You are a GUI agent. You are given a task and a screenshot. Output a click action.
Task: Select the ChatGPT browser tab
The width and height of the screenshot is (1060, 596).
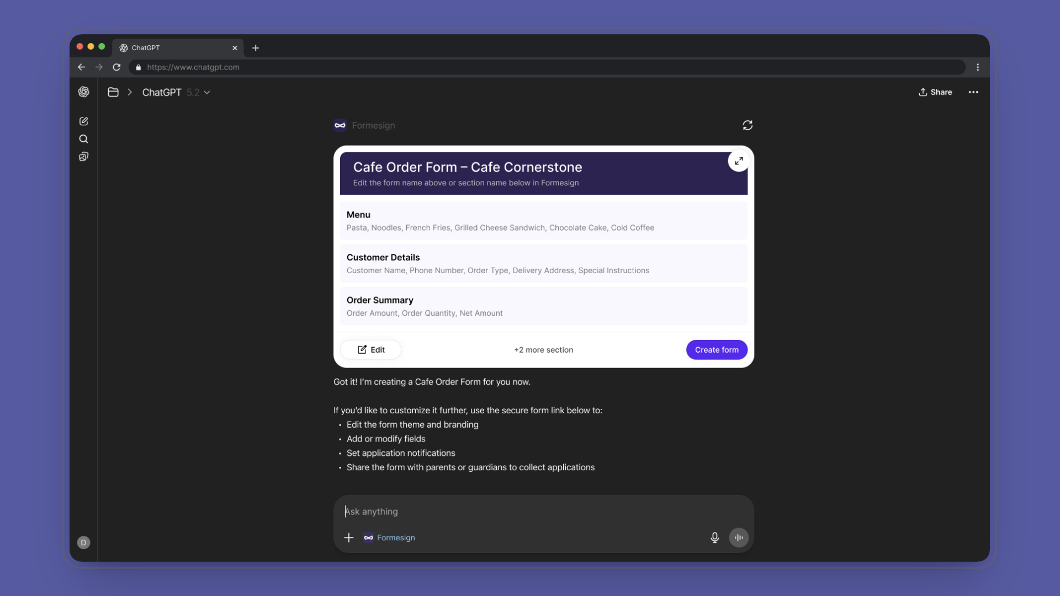coord(178,48)
